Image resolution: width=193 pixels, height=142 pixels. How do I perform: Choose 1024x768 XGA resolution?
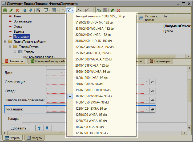tap(101, 127)
